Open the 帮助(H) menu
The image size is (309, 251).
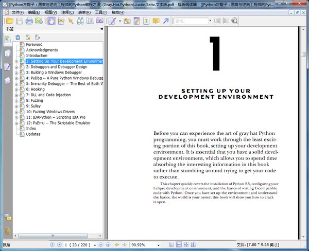(x=118, y=12)
